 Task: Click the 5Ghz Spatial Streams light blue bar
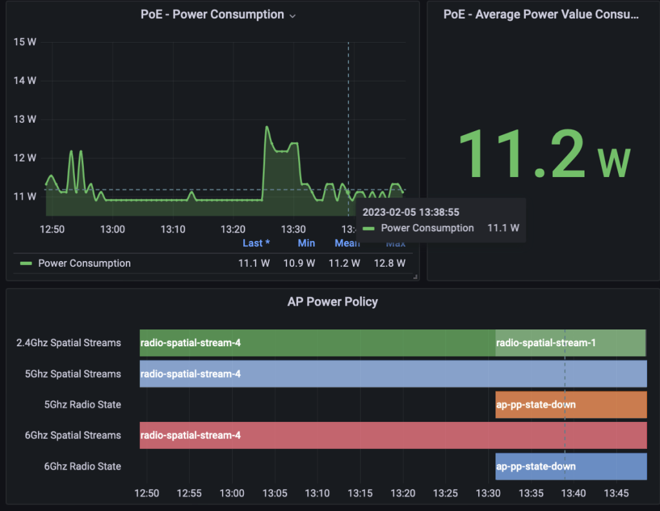click(392, 373)
